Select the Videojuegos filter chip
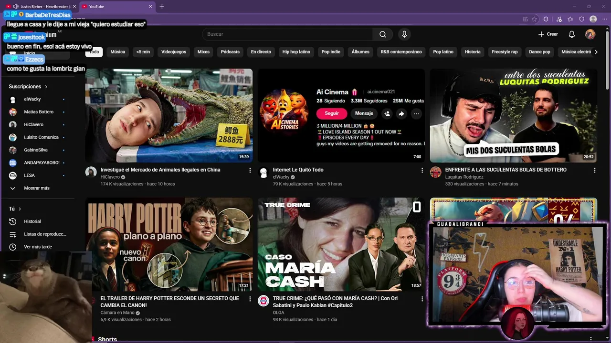Image resolution: width=611 pixels, height=343 pixels. (x=174, y=52)
